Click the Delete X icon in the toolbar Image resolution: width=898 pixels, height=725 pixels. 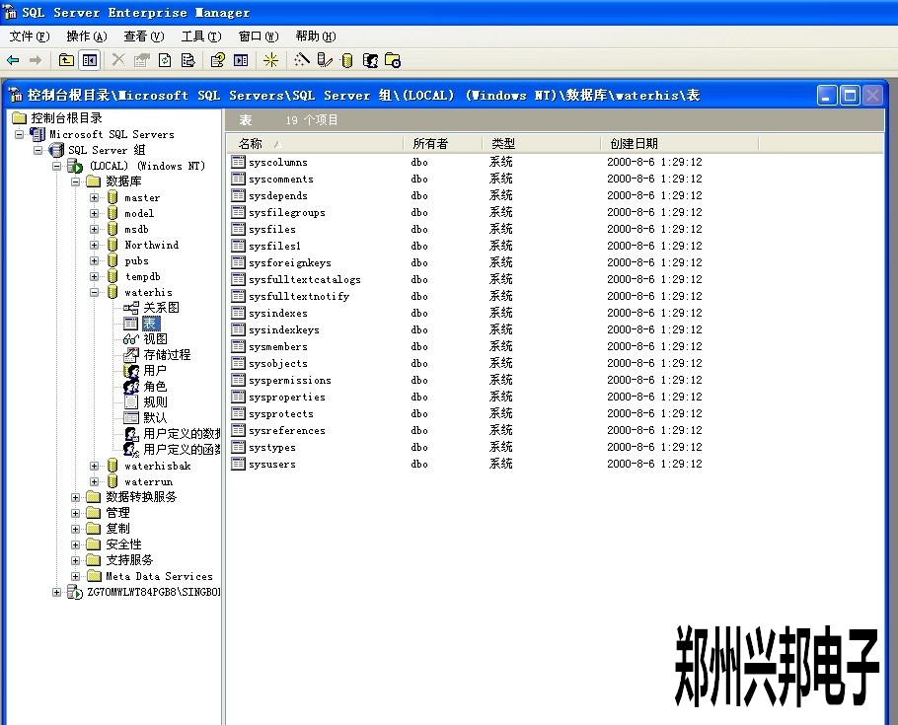118,60
